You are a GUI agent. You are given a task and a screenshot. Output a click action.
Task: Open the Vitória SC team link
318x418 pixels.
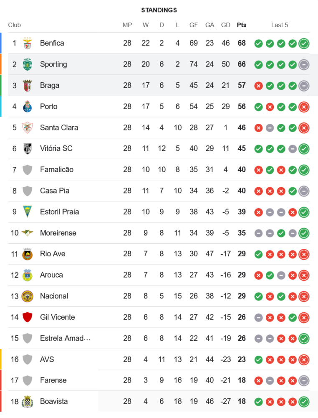(x=56, y=148)
